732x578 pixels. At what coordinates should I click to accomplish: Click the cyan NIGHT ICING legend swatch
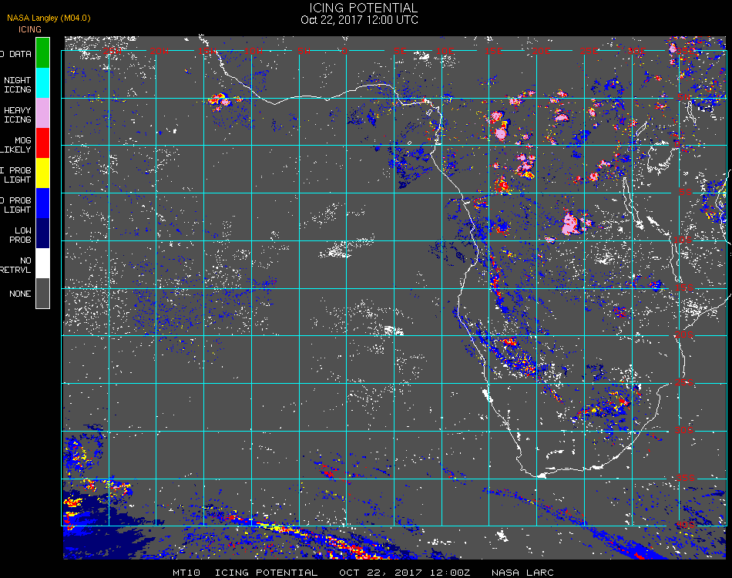coord(42,83)
